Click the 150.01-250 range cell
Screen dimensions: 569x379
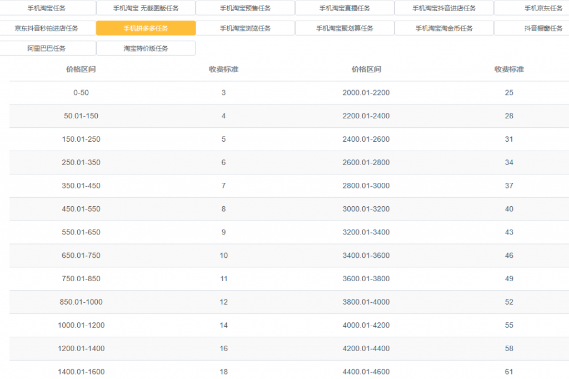pyautogui.click(x=81, y=139)
